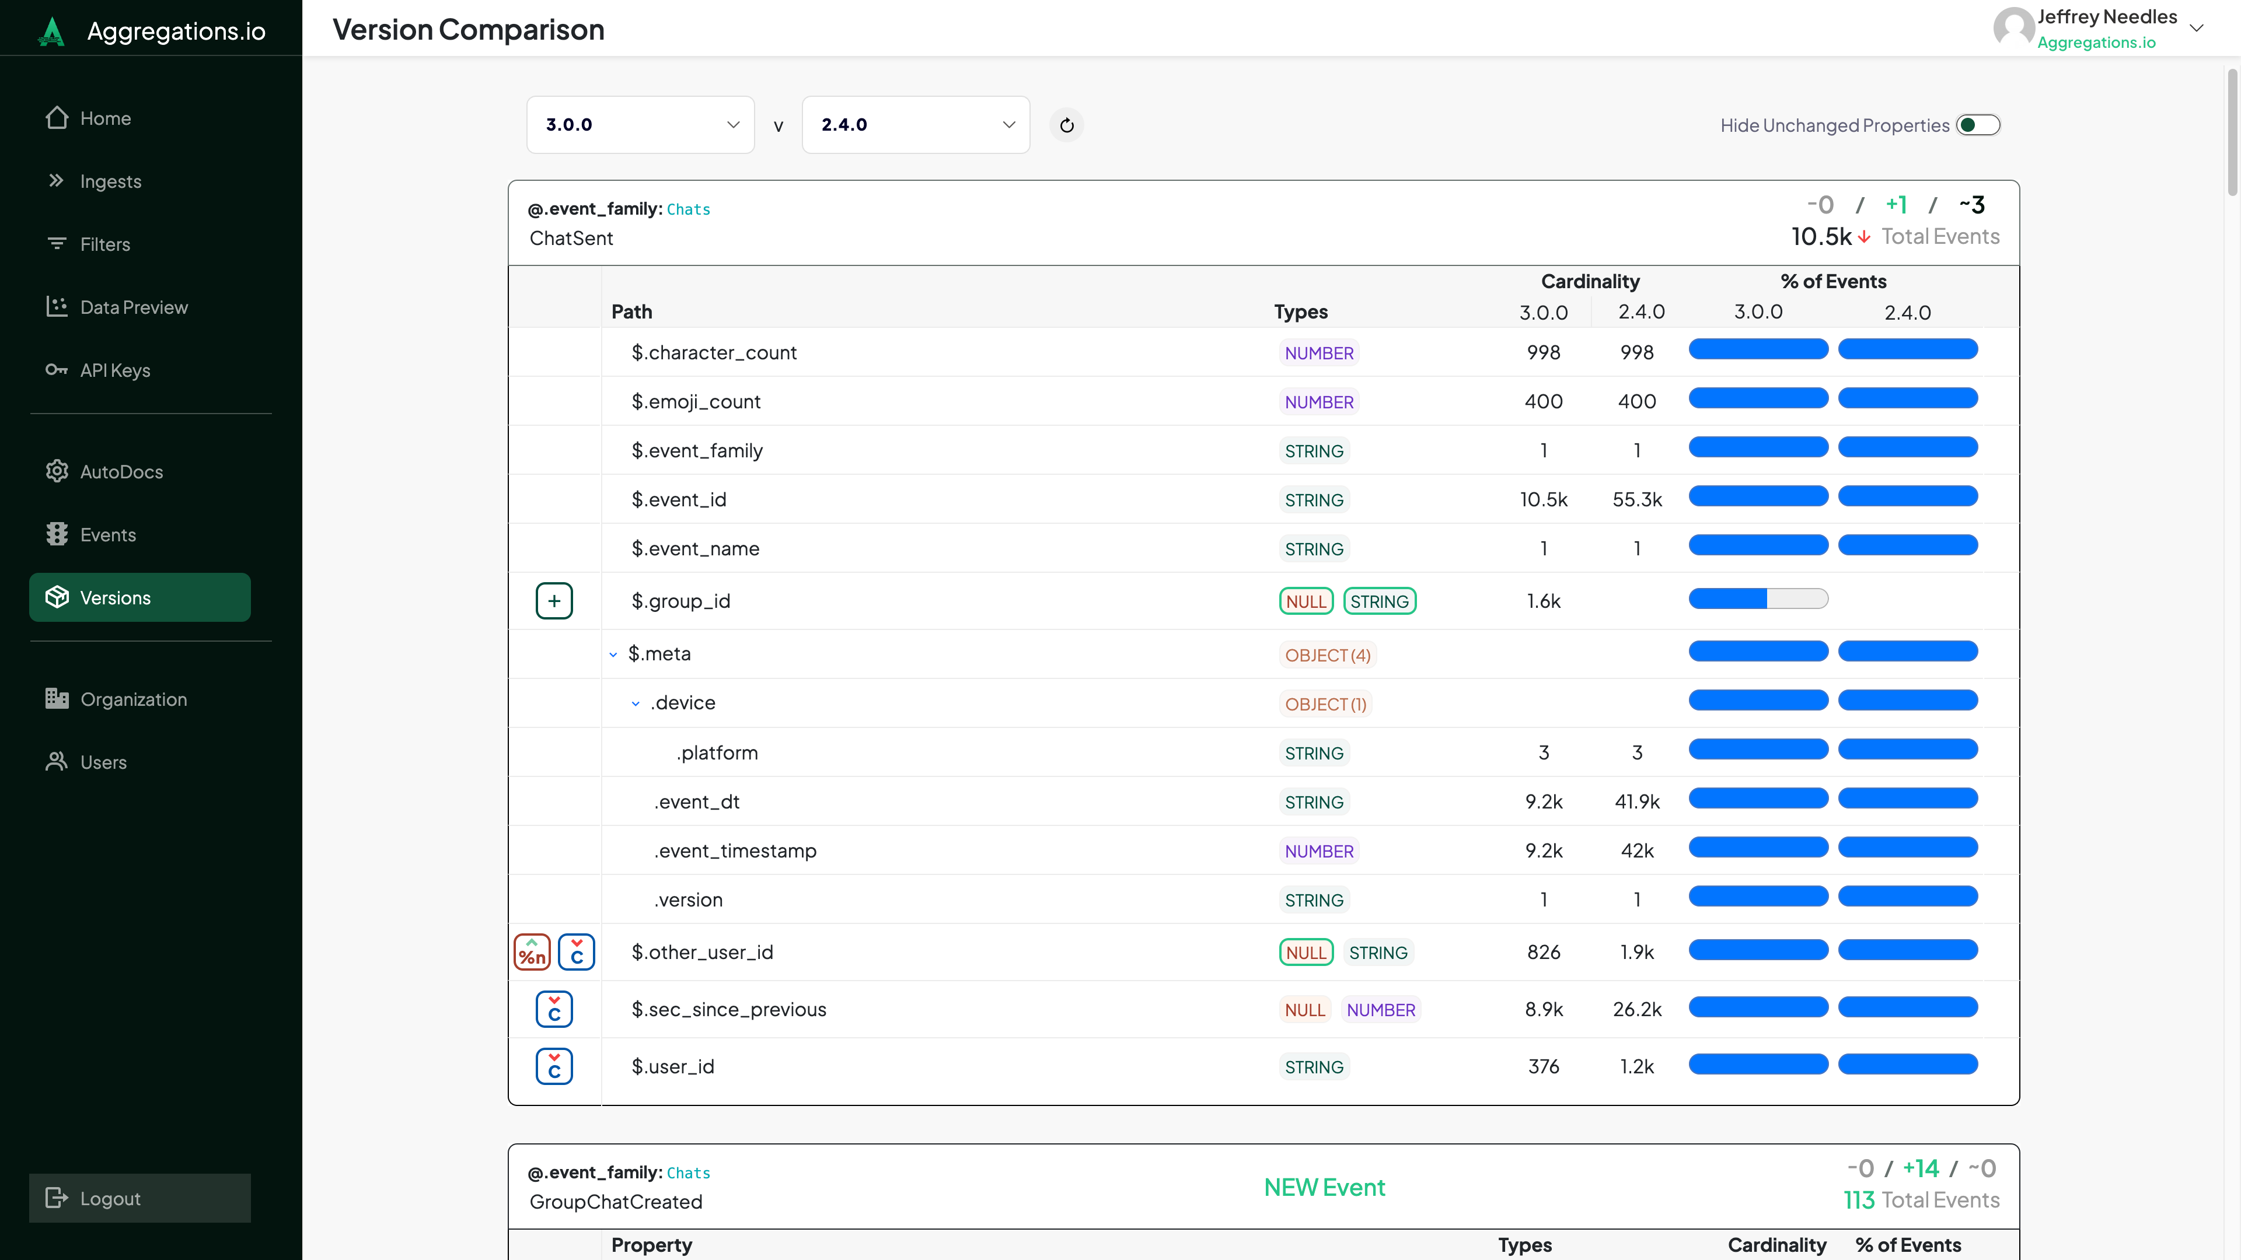Open the 2.4.0 version dropdown

(915, 125)
